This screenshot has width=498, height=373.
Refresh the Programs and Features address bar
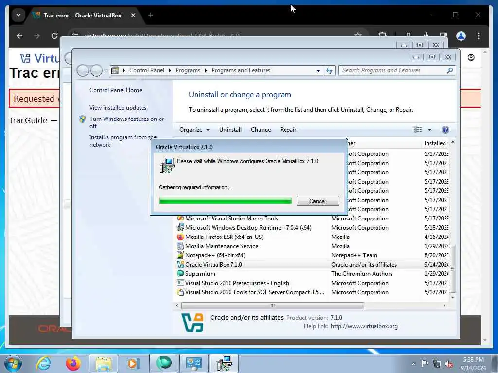pyautogui.click(x=329, y=70)
